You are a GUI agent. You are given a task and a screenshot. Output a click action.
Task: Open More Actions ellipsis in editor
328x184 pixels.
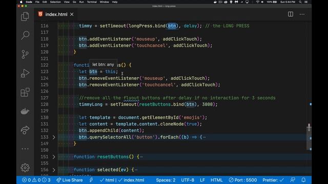(302, 14)
